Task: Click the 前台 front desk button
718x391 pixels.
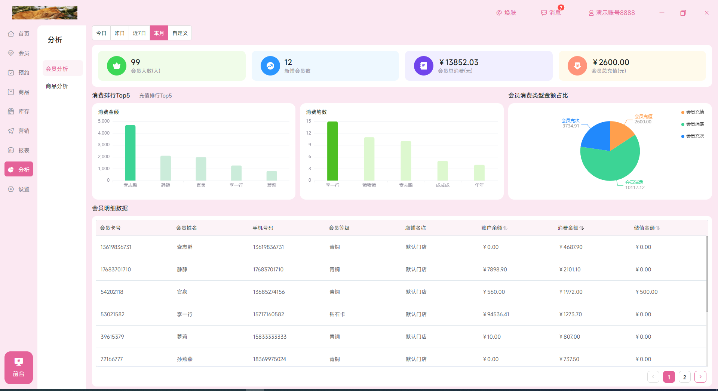Action: point(19,367)
